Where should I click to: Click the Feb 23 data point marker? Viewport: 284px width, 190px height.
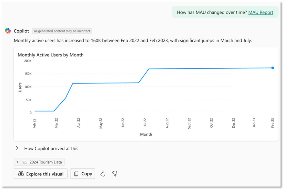coord(272,68)
